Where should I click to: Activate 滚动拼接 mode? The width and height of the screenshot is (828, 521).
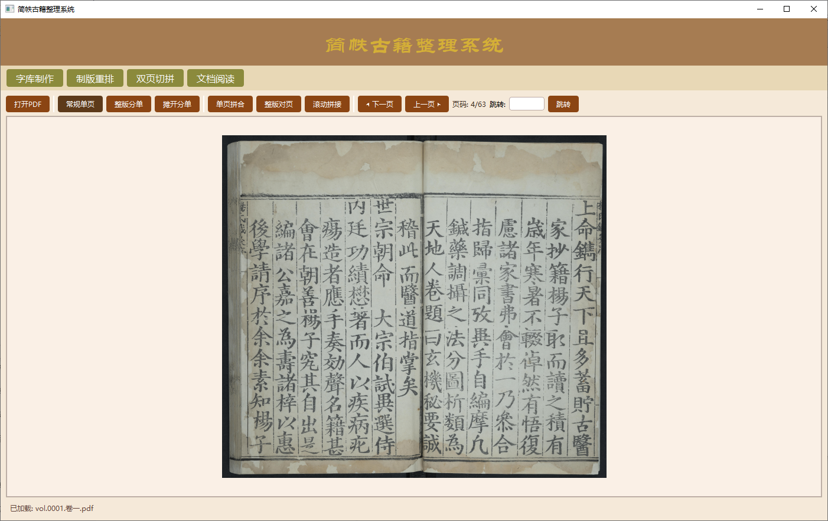[x=327, y=104]
